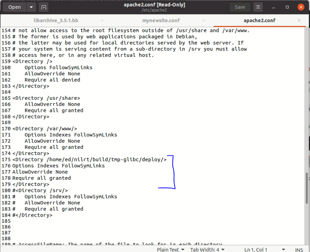Open the Tab Width: 4 dropdown

[x=207, y=249]
